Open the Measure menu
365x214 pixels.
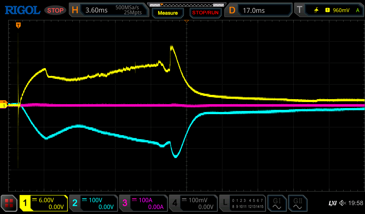pos(168,13)
